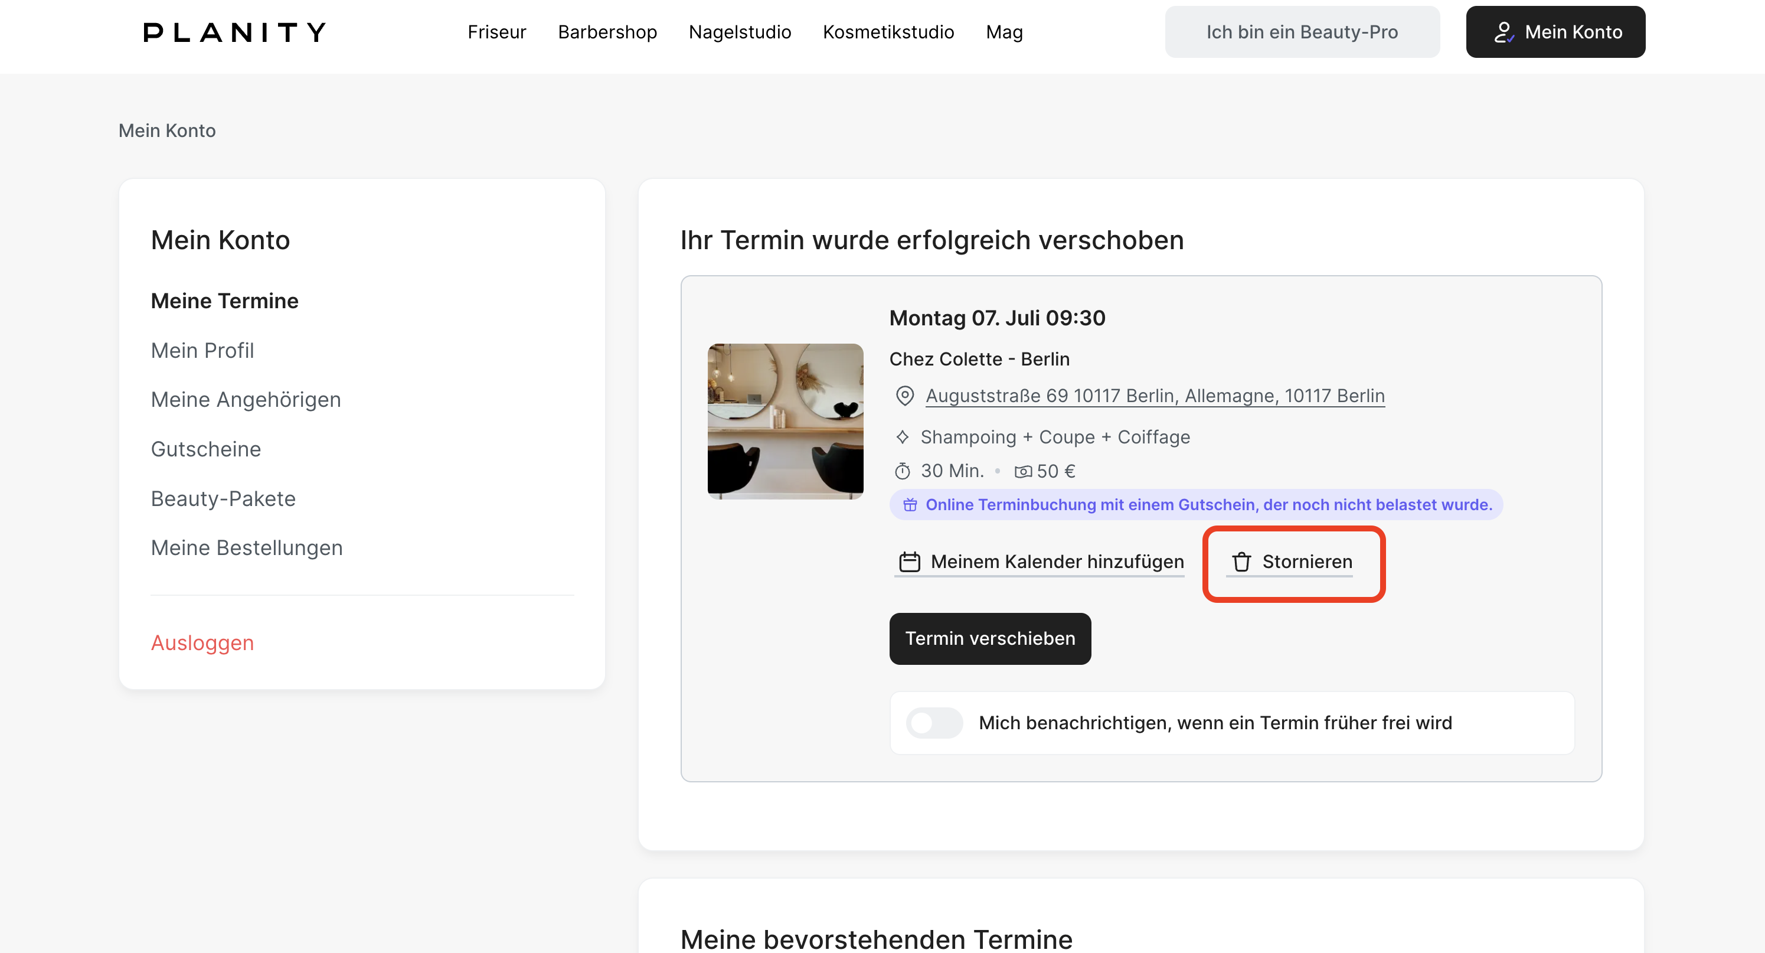Viewport: 1765px width, 953px height.
Task: Open the Friseur menu item
Action: [x=497, y=32]
